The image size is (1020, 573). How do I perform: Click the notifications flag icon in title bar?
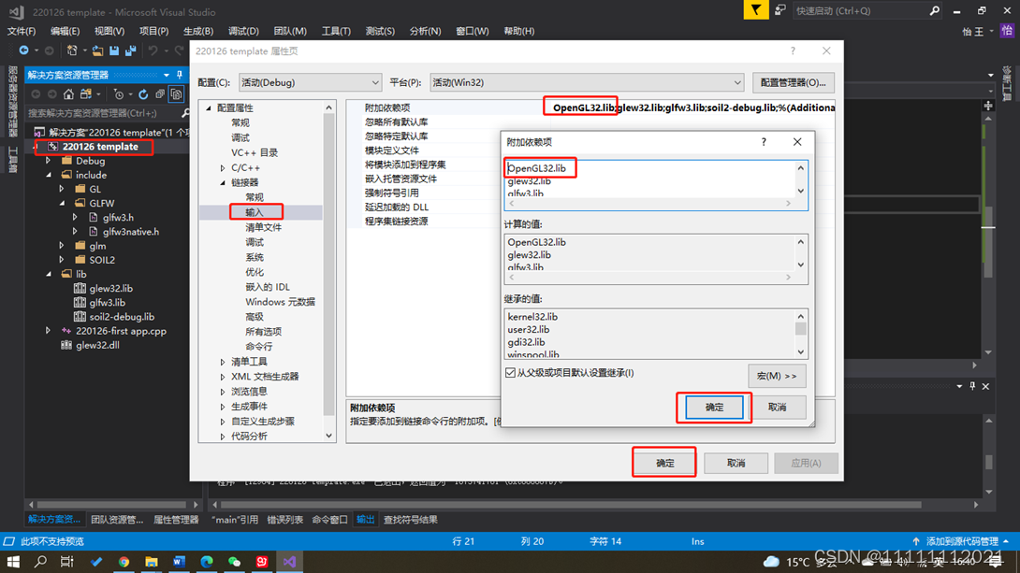[756, 10]
